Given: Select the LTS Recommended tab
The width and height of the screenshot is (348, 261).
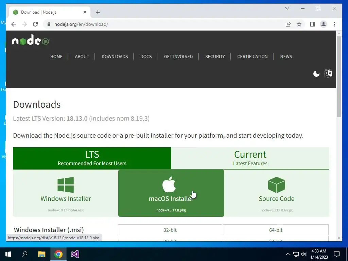Looking at the screenshot, I should tap(92, 158).
